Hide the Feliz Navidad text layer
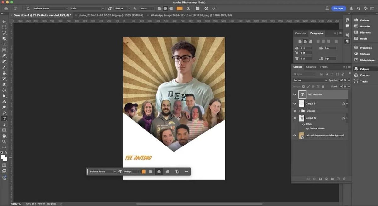Image resolution: width=378 pixels, height=206 pixels. click(x=295, y=94)
